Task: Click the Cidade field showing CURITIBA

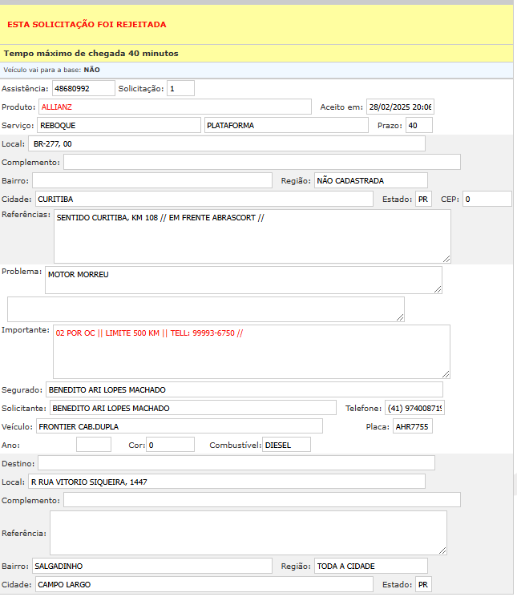Action: (x=204, y=199)
